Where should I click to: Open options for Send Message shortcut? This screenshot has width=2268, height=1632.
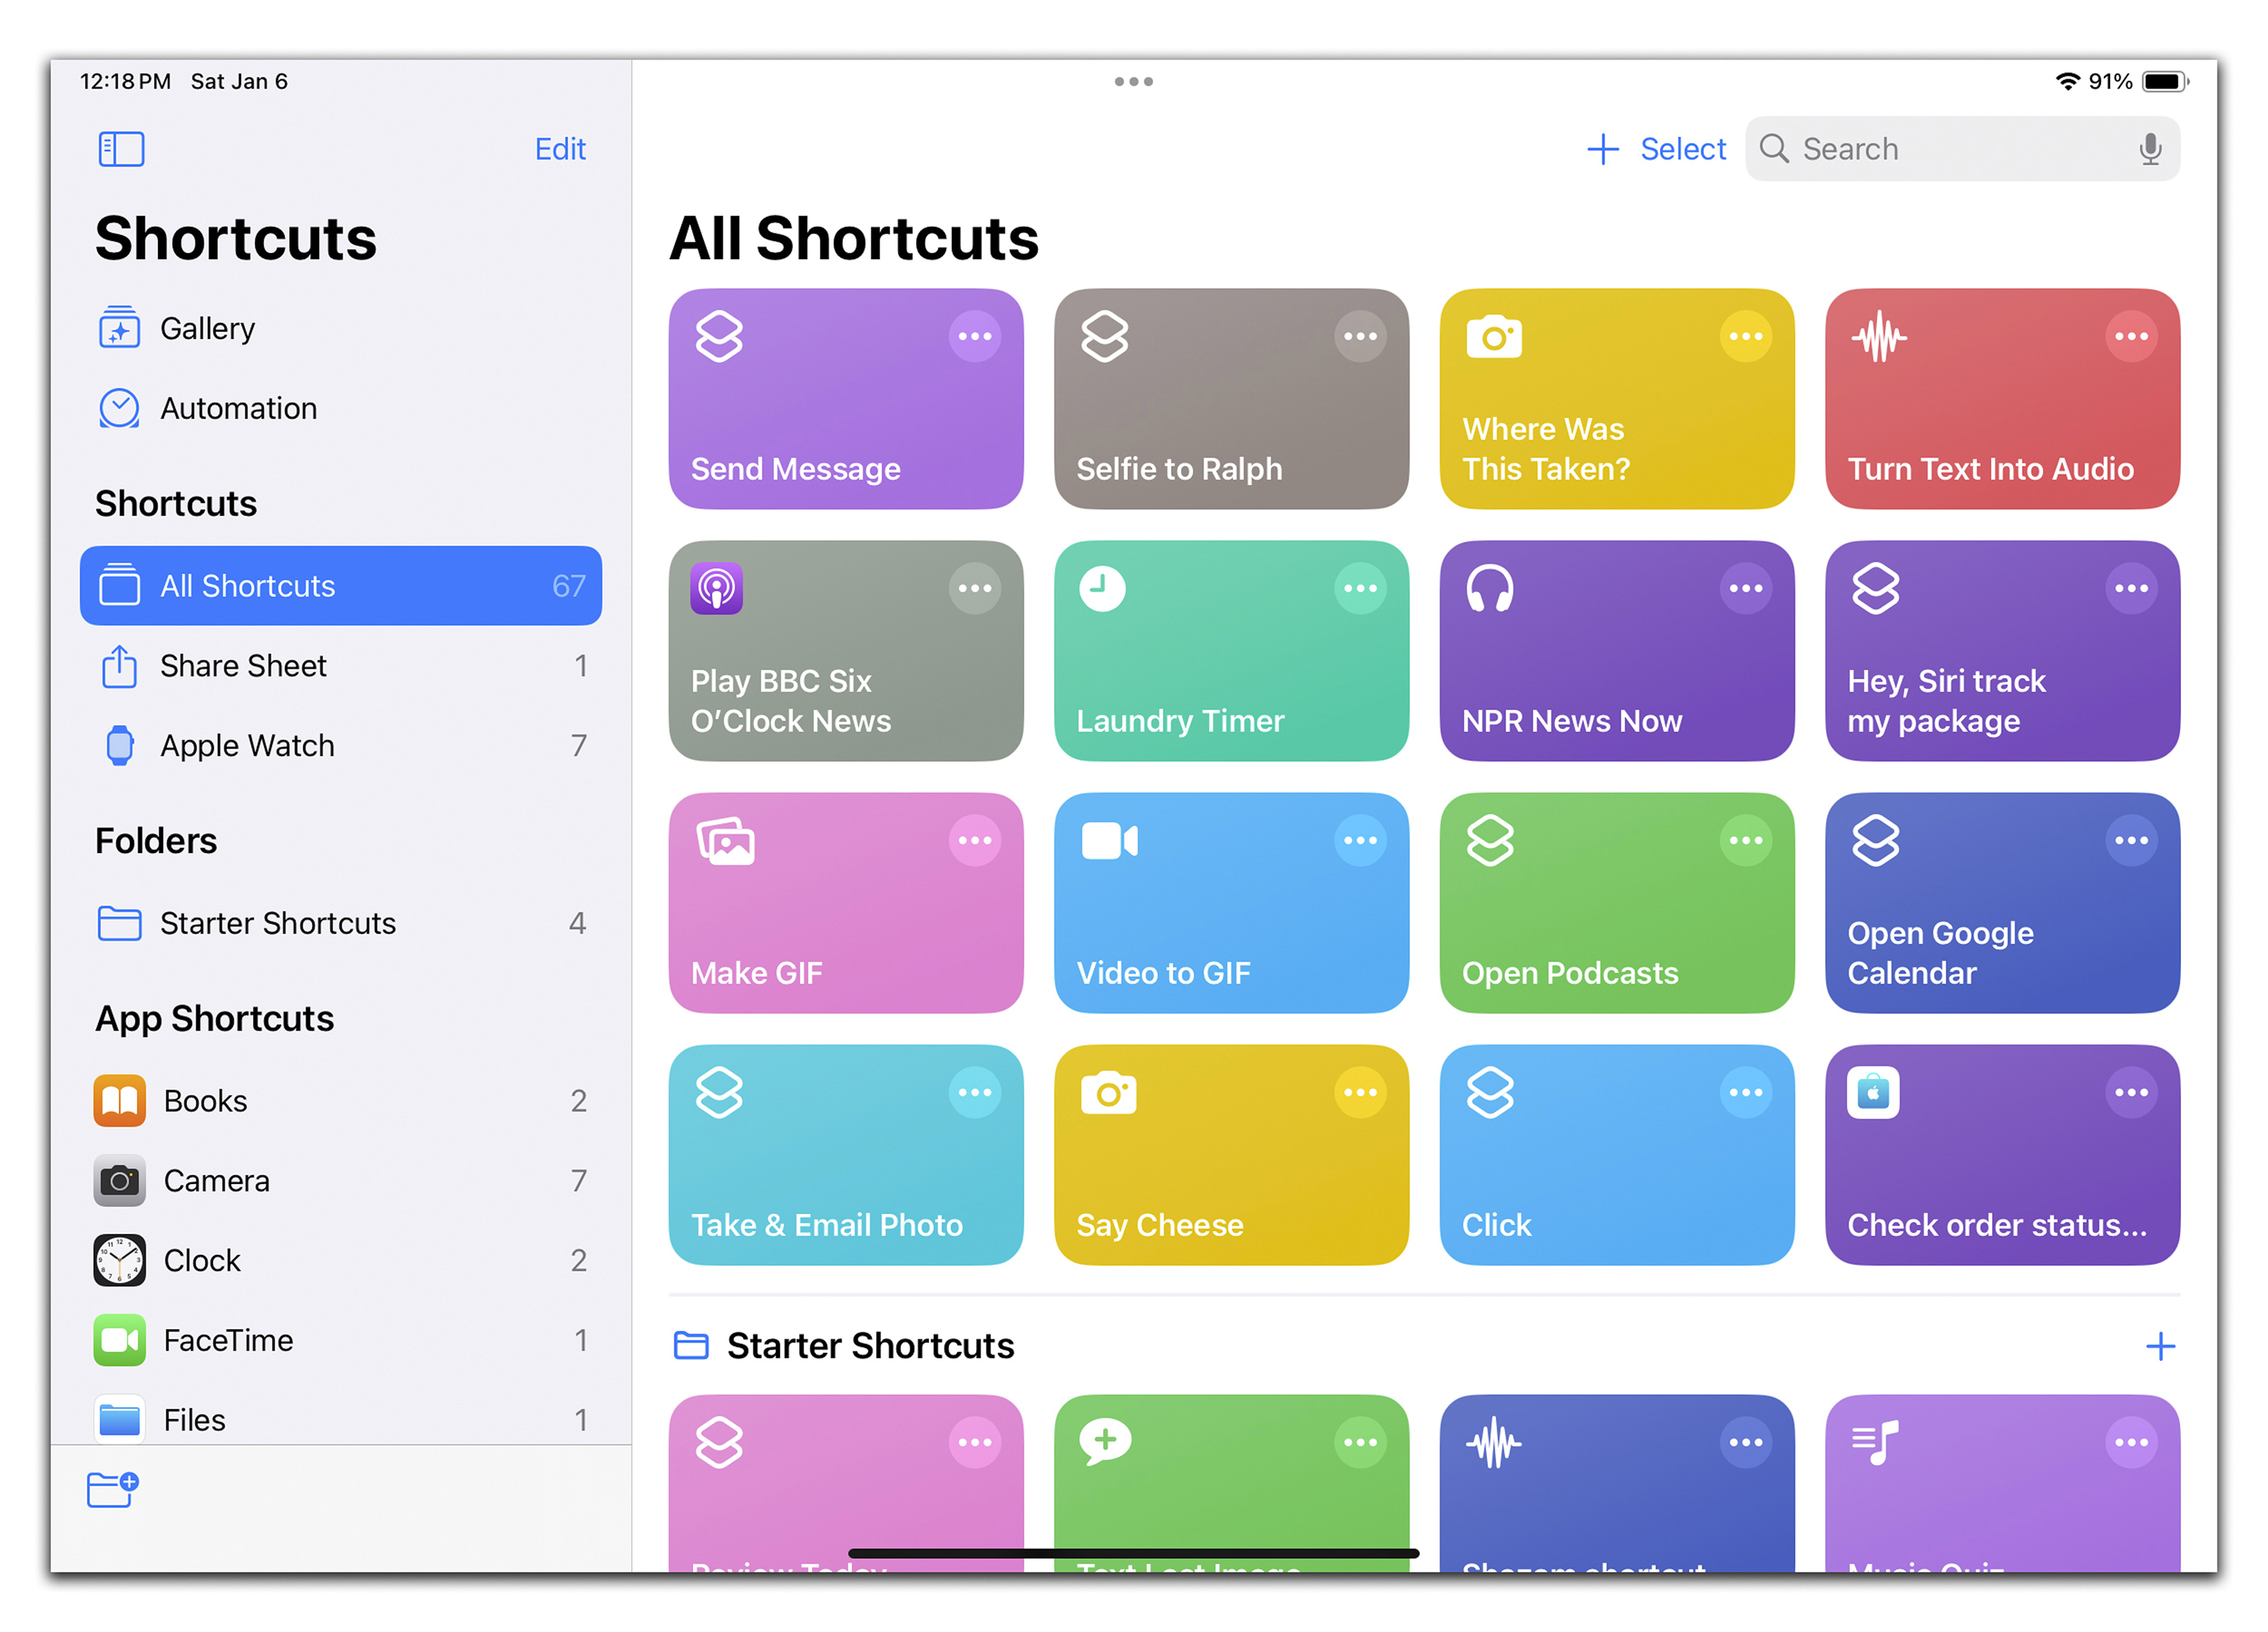pos(975,337)
